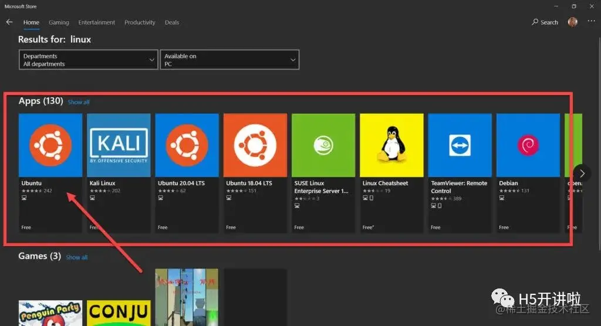The height and width of the screenshot is (326, 601).
Task: Click the TeamViewer rating count 389
Action: 457,198
